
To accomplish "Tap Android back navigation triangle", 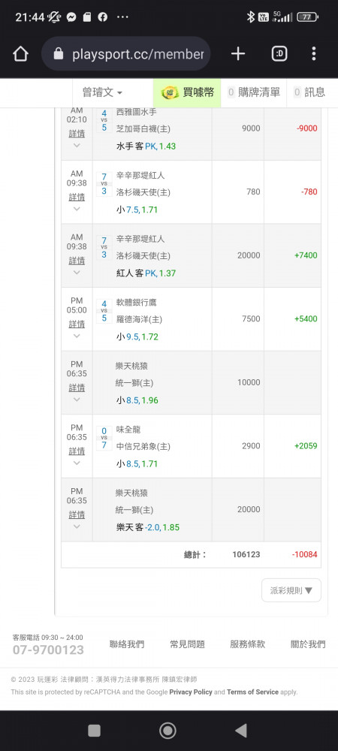I will [x=241, y=731].
